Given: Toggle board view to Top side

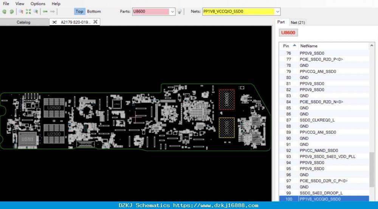Looking at the screenshot, I should [79, 11].
